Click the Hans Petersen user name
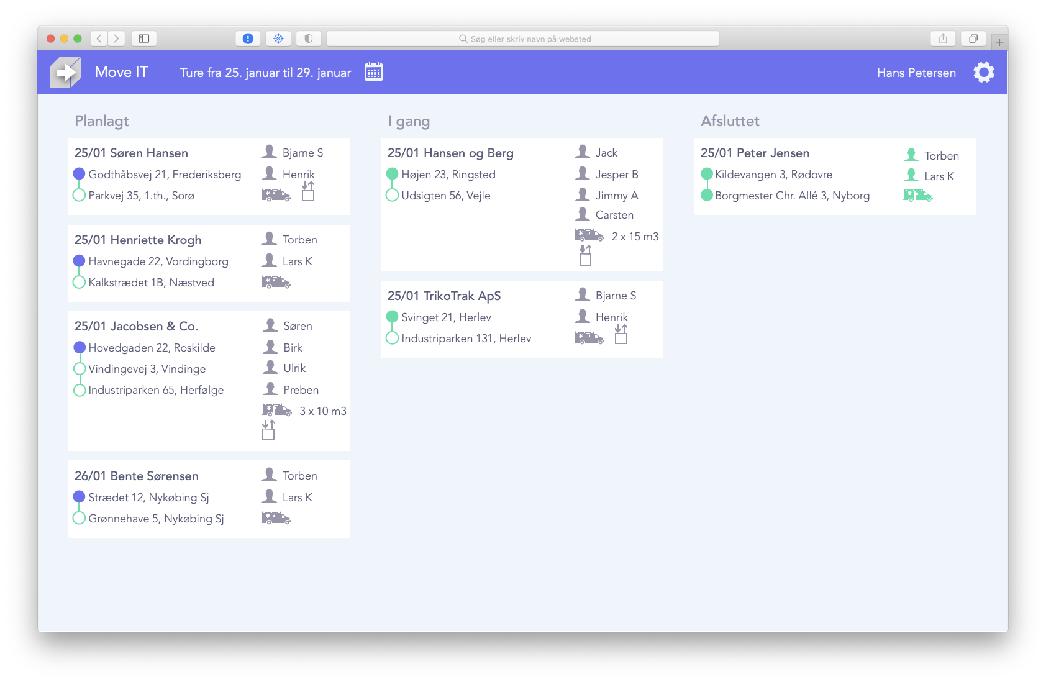 [x=916, y=73]
